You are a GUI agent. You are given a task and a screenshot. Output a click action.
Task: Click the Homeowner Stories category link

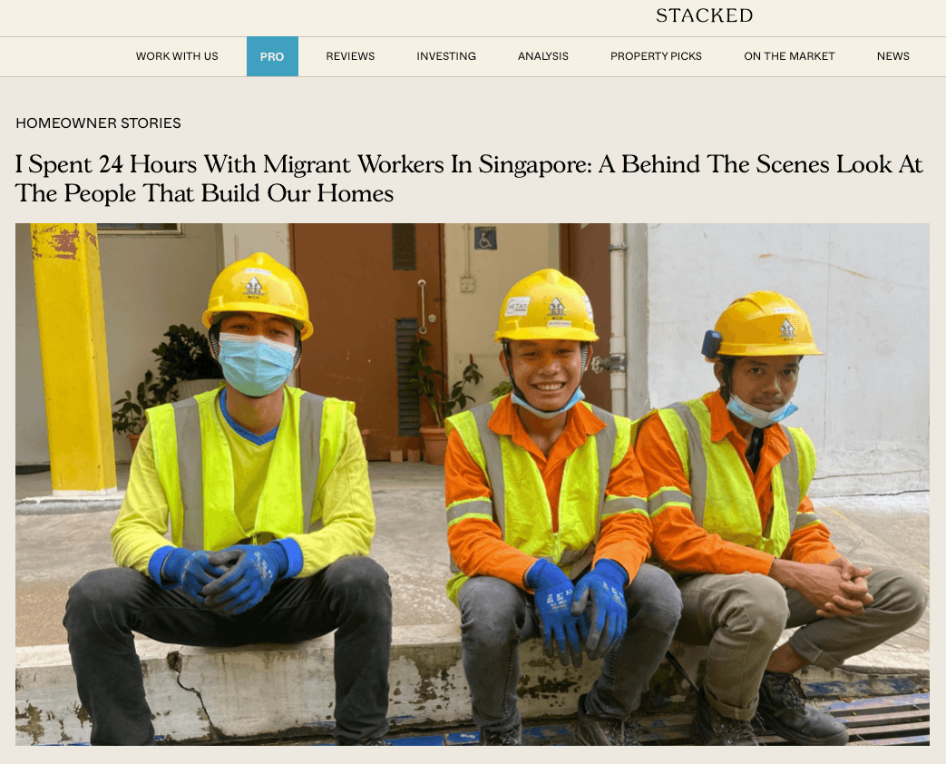point(98,123)
